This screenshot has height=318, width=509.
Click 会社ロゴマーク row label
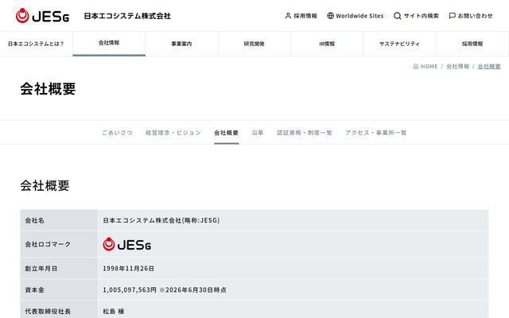[48, 244]
